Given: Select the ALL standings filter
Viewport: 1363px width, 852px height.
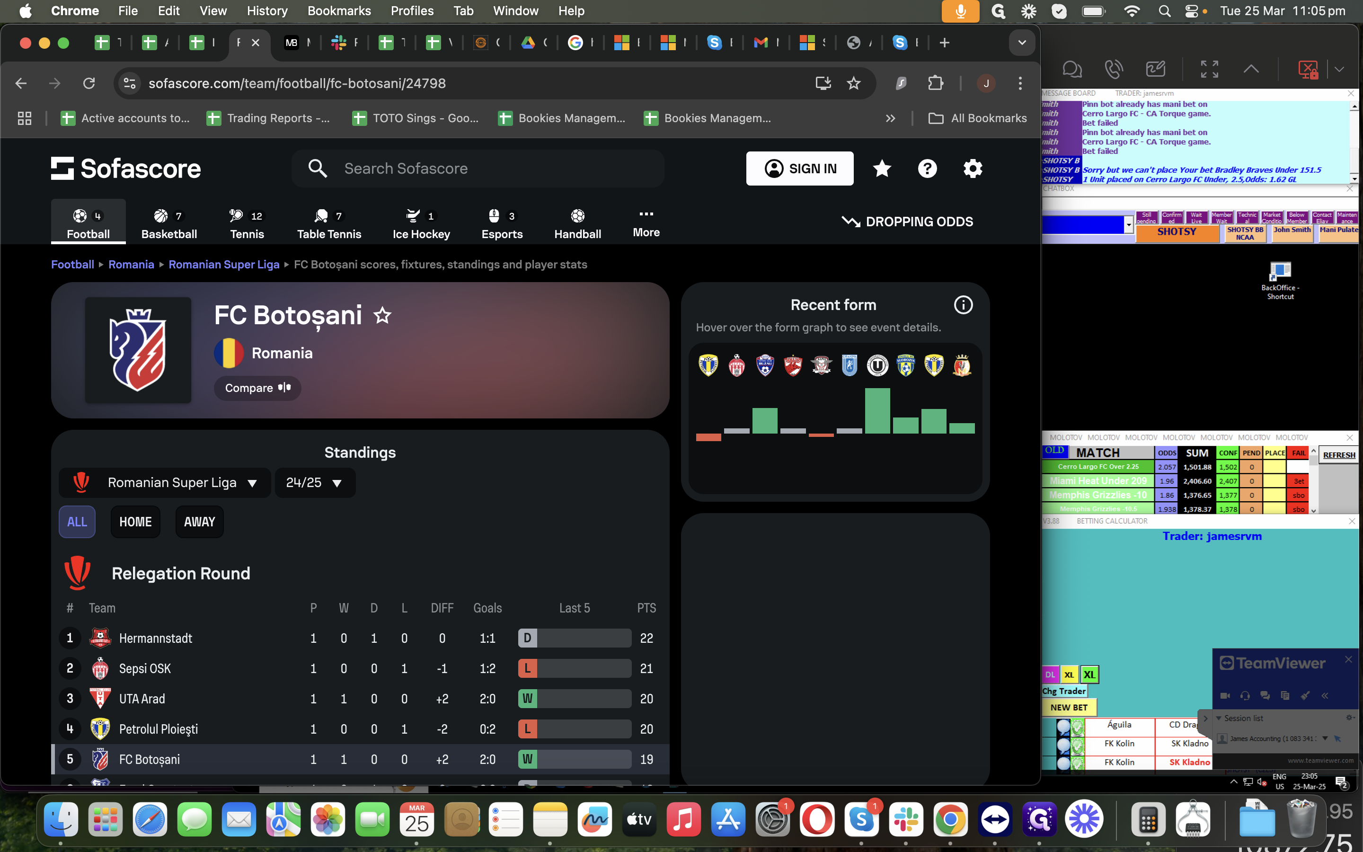Looking at the screenshot, I should (x=77, y=522).
